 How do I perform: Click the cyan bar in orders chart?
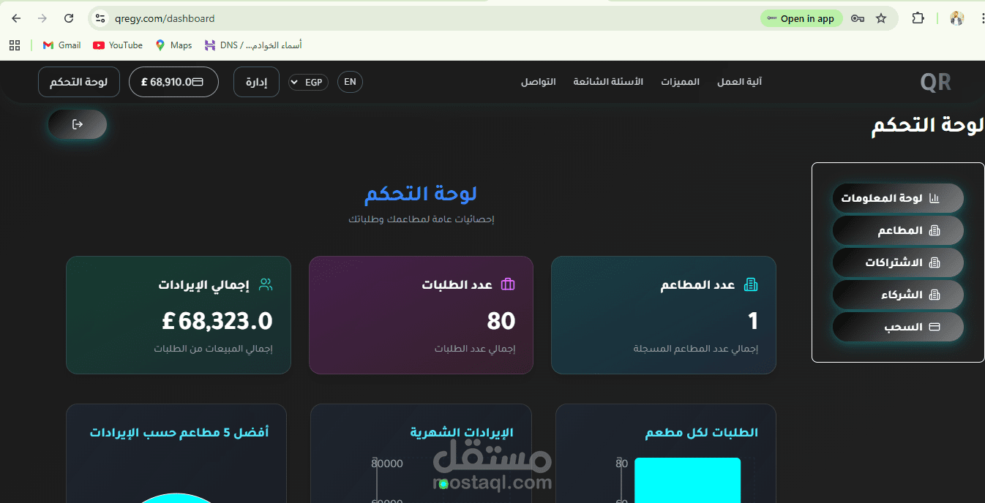pyautogui.click(x=687, y=480)
